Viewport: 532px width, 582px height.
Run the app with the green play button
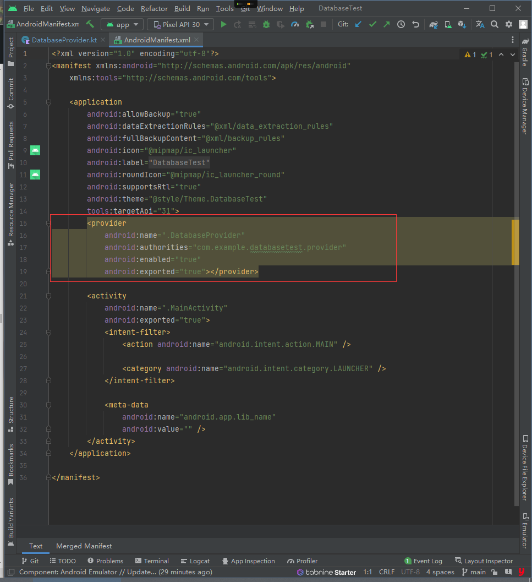223,24
